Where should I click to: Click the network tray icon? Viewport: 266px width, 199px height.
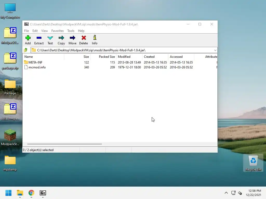coord(234,193)
